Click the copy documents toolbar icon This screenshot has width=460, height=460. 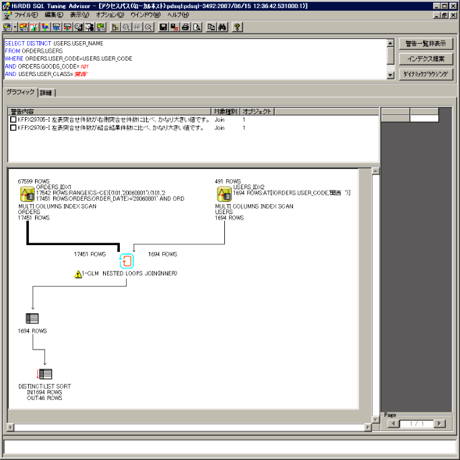click(211, 28)
